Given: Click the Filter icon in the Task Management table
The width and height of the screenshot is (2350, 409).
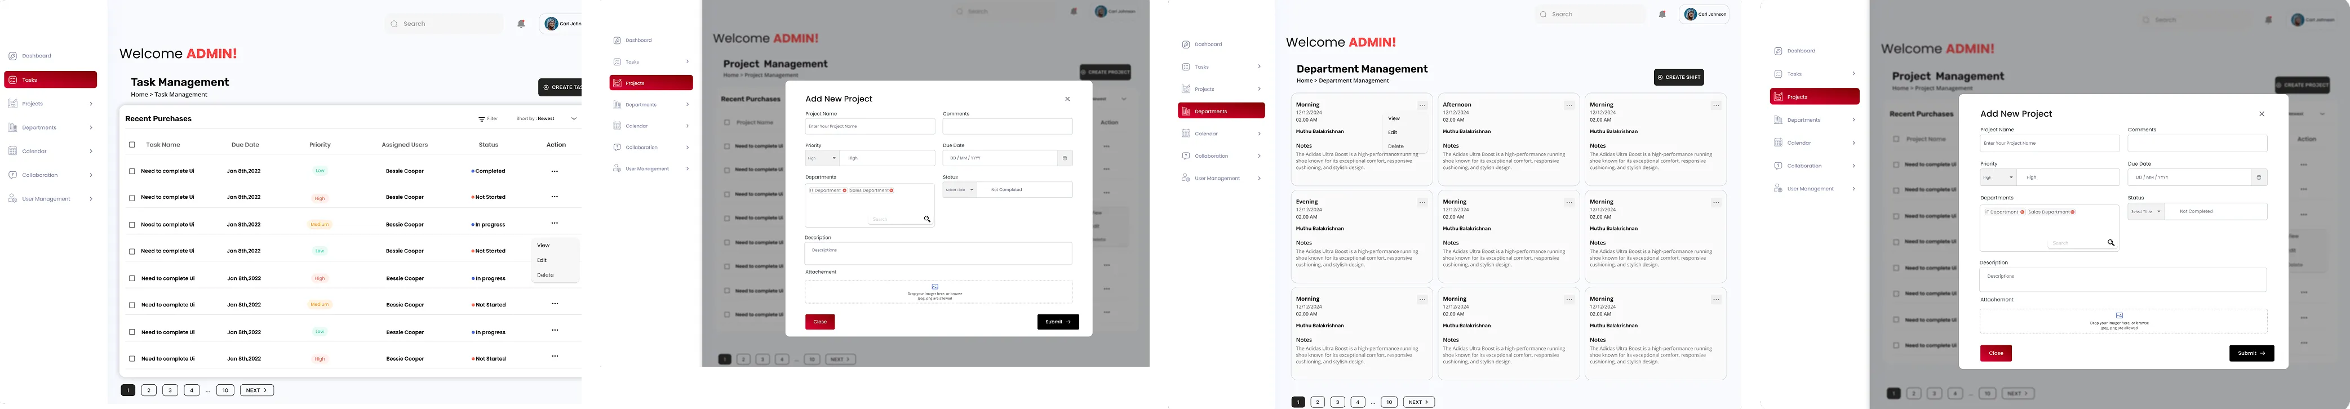Looking at the screenshot, I should [482, 119].
